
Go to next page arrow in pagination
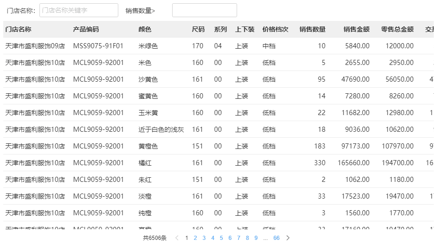(x=288, y=238)
